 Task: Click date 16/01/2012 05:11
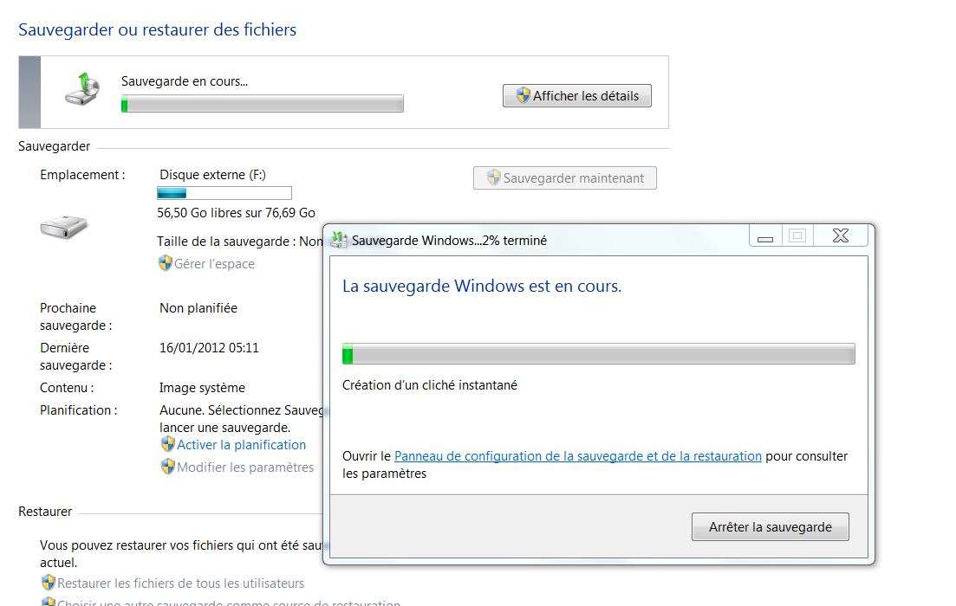[209, 348]
